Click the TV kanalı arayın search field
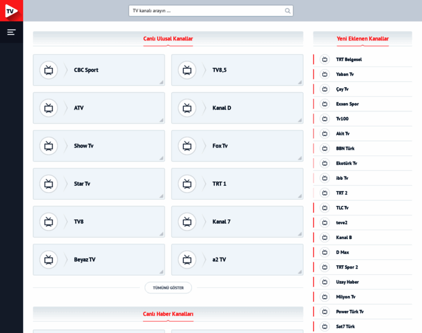 pyautogui.click(x=211, y=11)
